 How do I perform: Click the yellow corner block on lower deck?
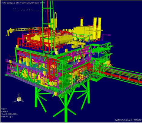(55, 94)
